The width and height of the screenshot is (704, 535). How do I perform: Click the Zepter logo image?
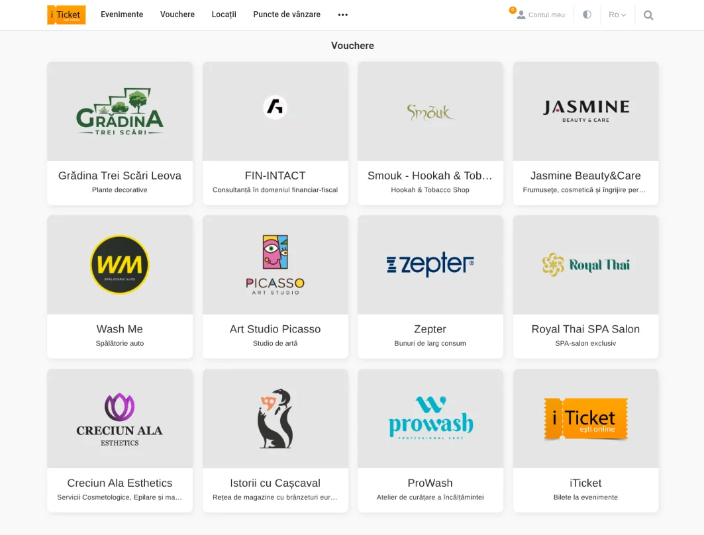430,264
